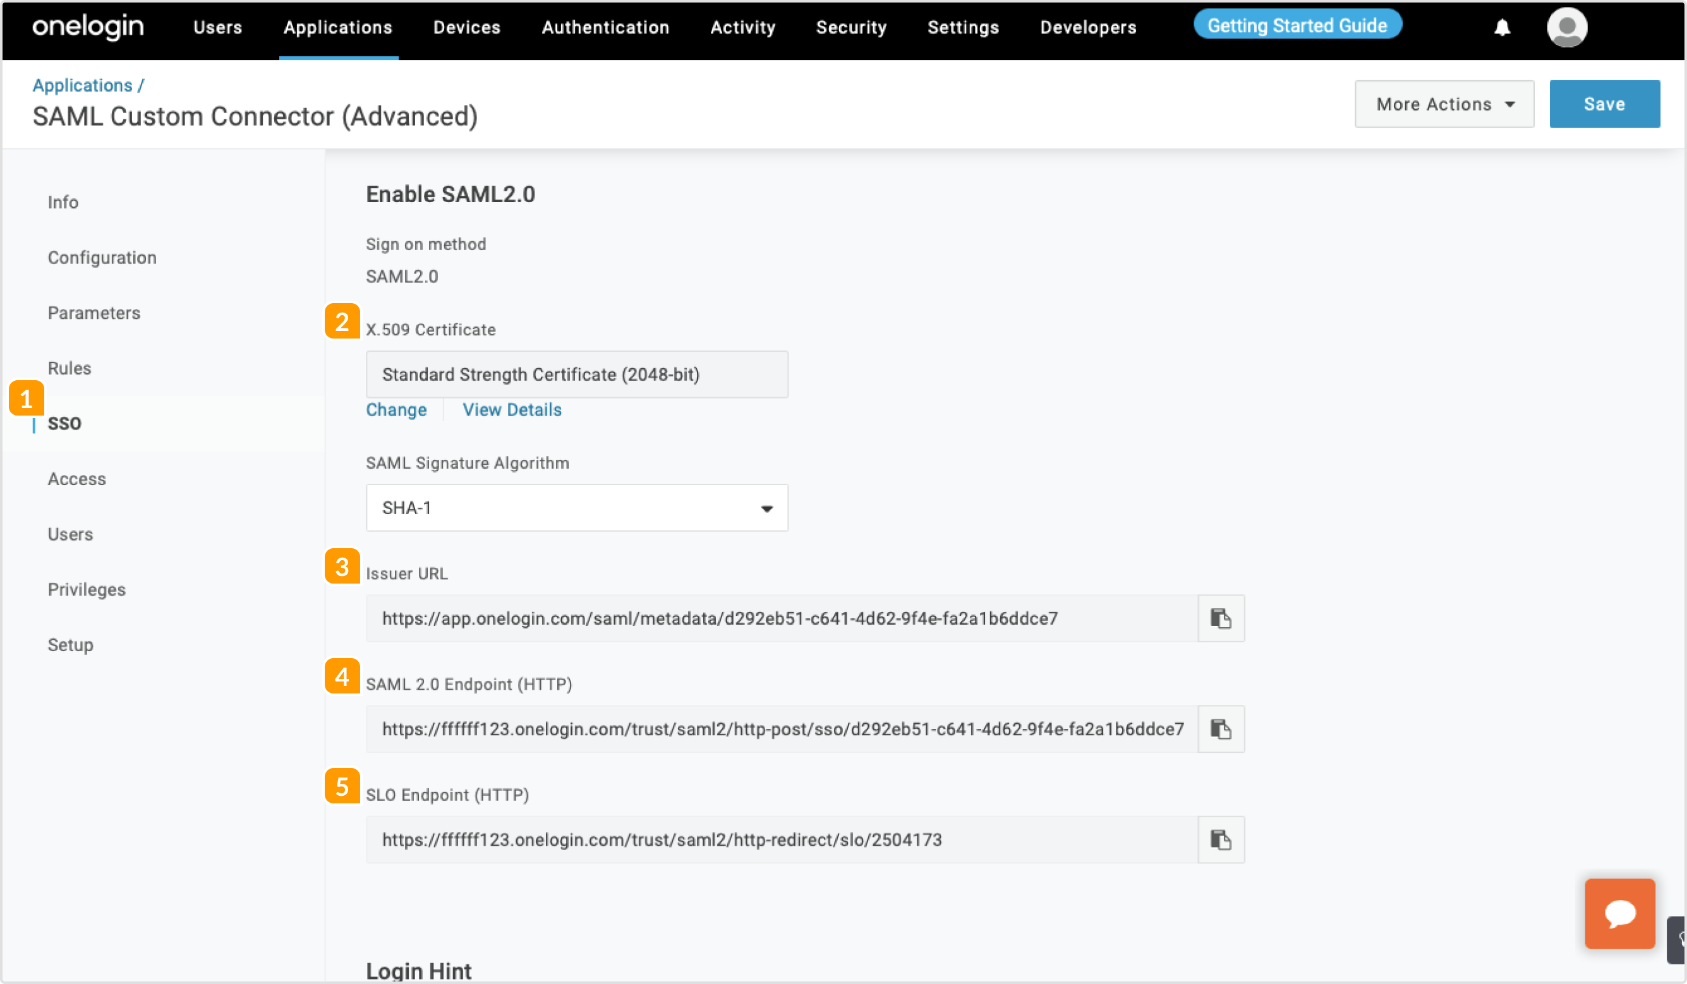
Task: Open View Details for the certificate
Action: click(511, 410)
